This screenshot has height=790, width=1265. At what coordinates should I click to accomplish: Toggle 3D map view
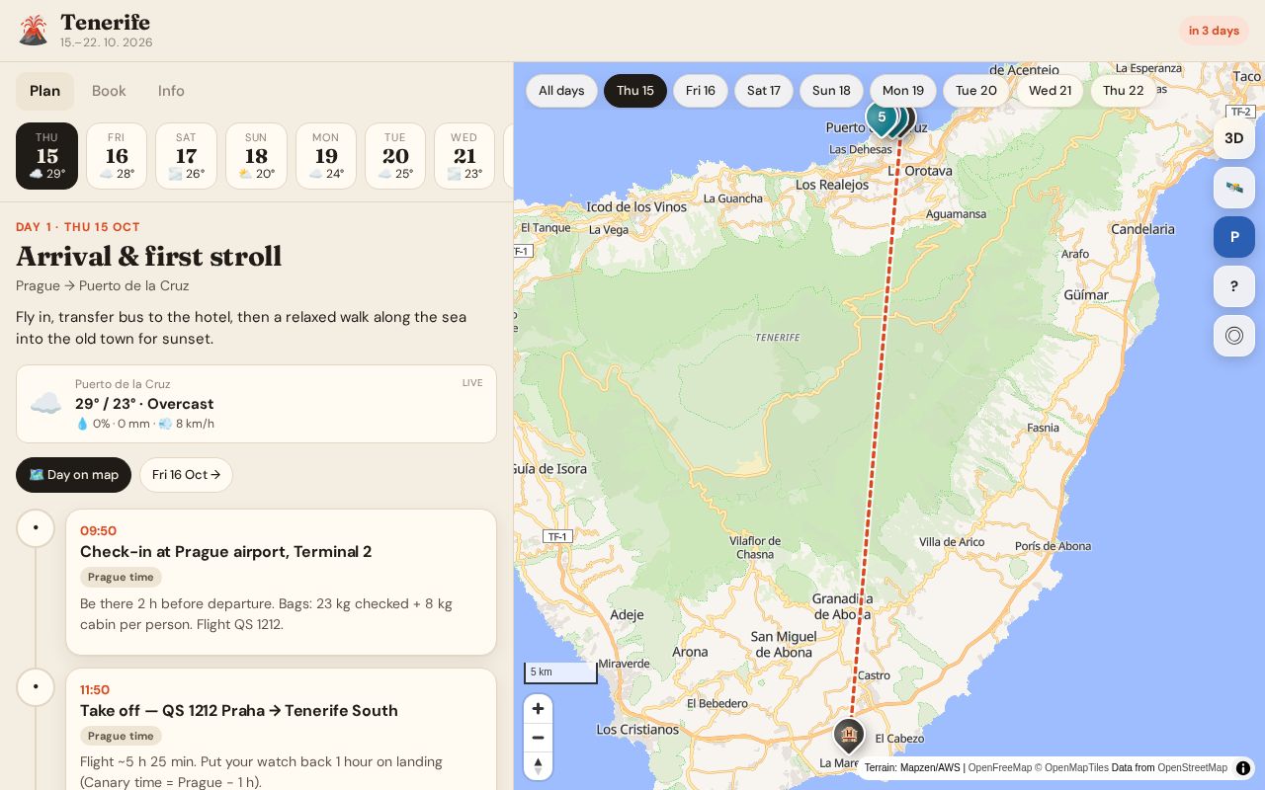(x=1234, y=138)
